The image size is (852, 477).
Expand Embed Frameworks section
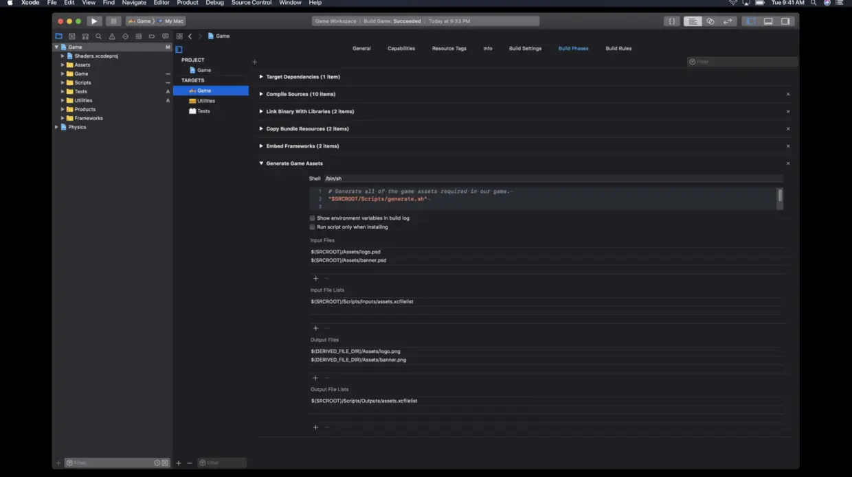coord(261,146)
